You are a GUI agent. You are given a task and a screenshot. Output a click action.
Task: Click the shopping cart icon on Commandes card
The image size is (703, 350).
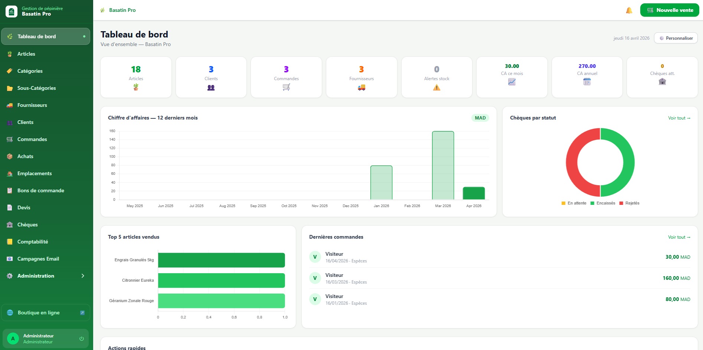coord(286,87)
